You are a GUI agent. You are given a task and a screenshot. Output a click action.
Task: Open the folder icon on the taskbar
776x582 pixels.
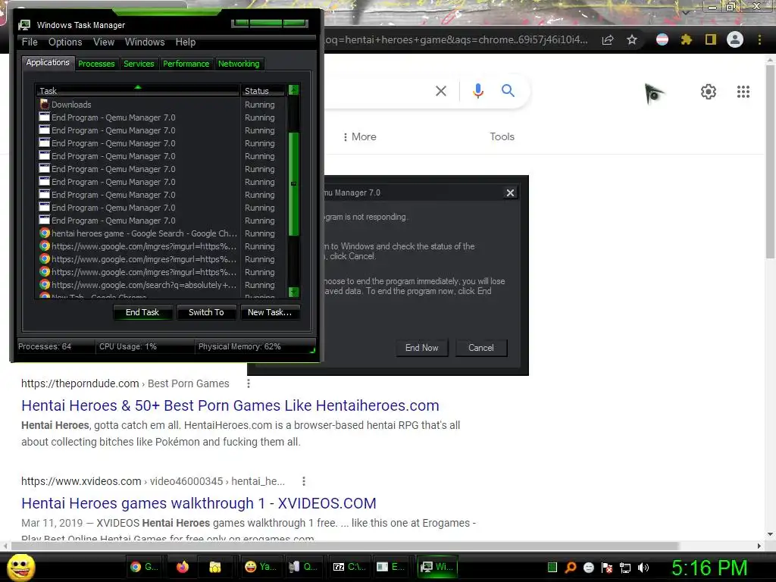[215, 567]
